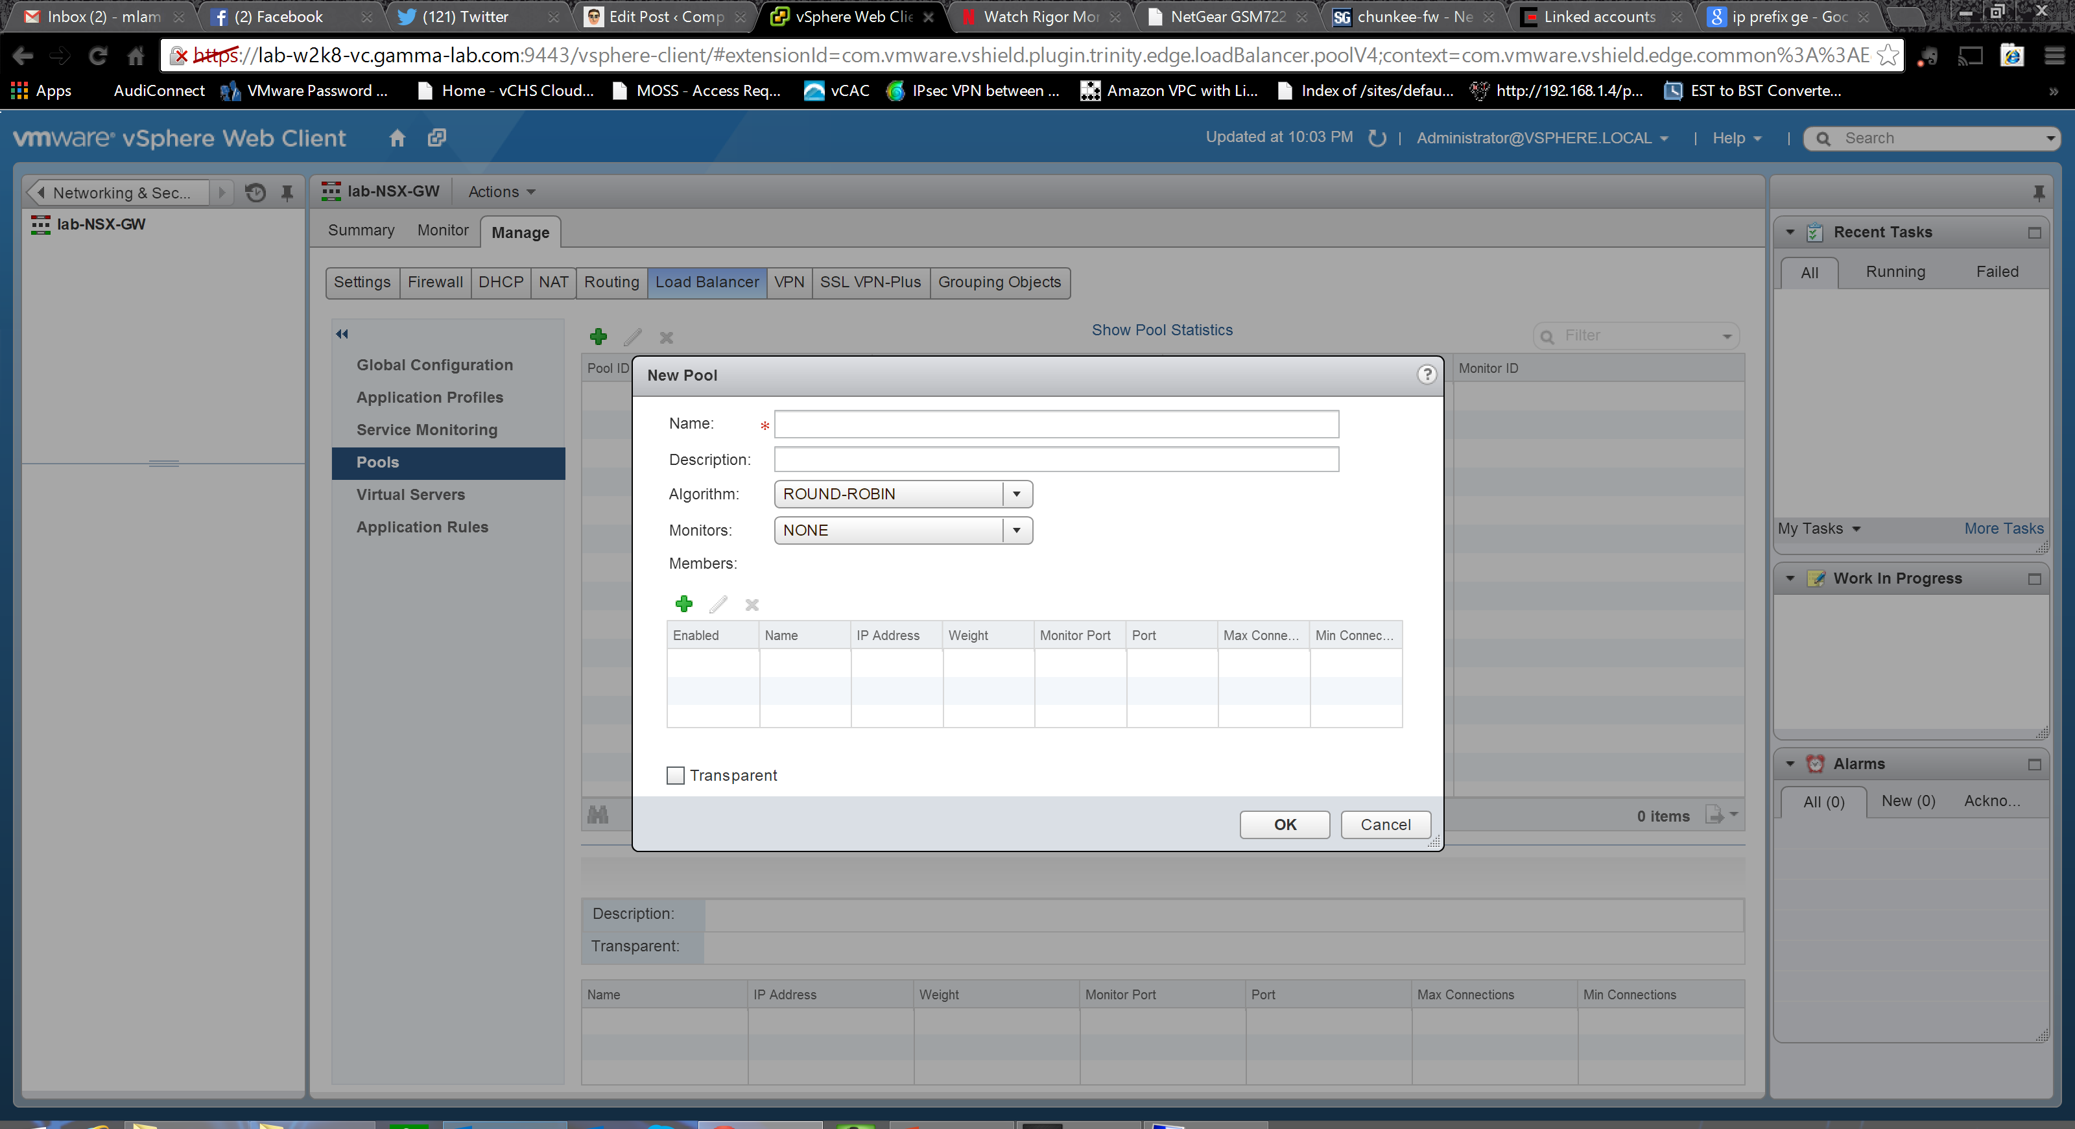This screenshot has height=1129, width=2075.
Task: Click the vSphere home icon
Action: click(x=397, y=139)
